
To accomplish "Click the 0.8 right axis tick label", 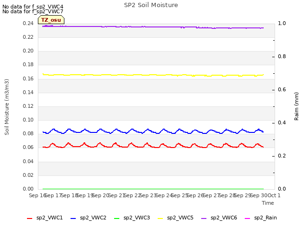I will click(x=282, y=57).
